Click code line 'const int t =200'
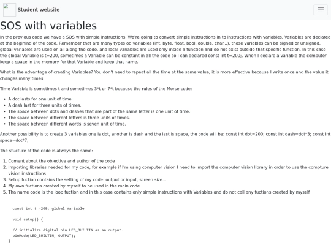331x248 pixels. pos(48,209)
